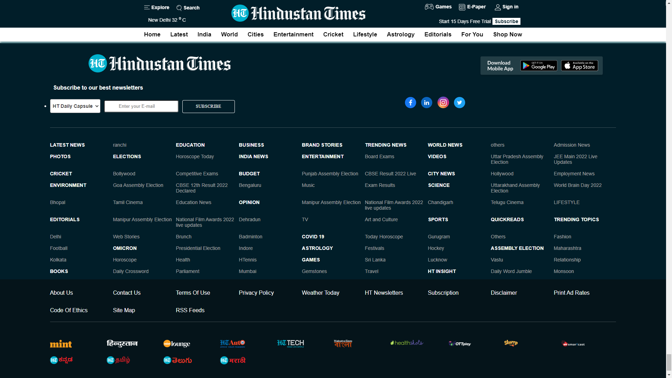Click the healthshots logo

coord(407,343)
